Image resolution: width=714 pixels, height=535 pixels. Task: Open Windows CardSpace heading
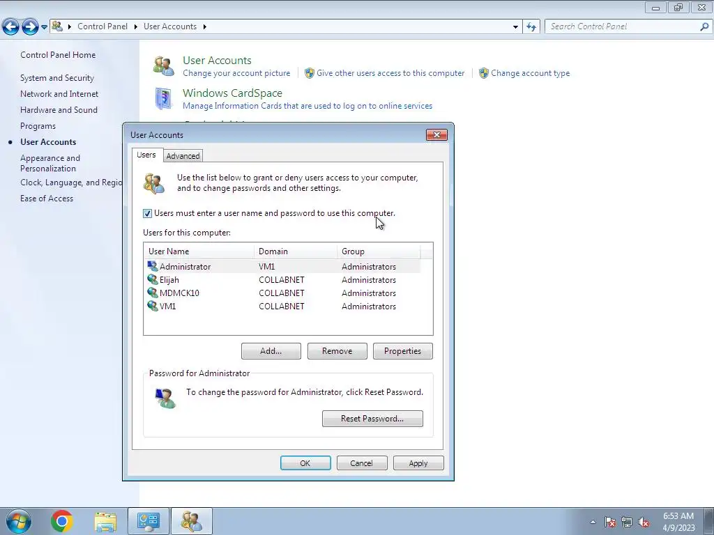point(232,93)
